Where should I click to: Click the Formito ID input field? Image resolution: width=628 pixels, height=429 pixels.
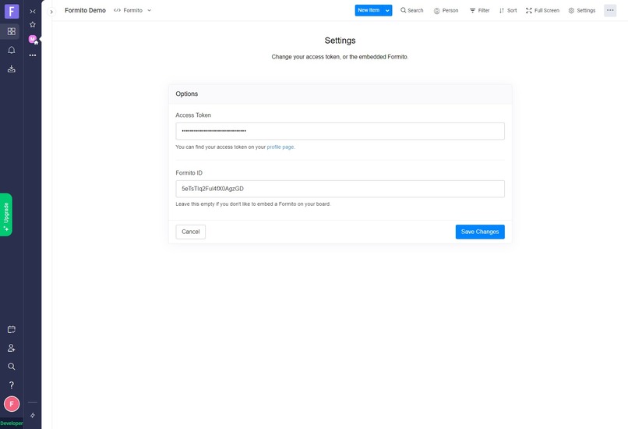340,189
